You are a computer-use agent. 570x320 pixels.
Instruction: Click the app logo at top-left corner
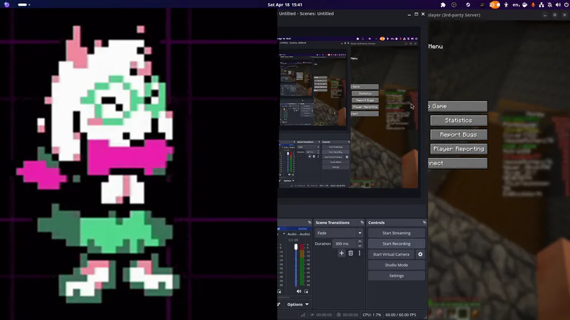point(6,4)
